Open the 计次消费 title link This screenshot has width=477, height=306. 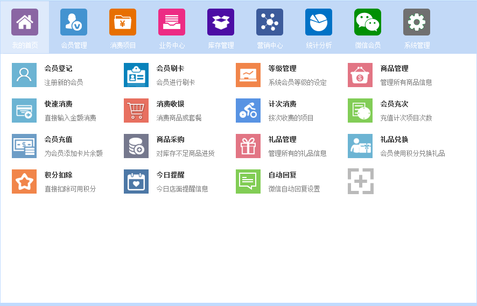tap(282, 104)
